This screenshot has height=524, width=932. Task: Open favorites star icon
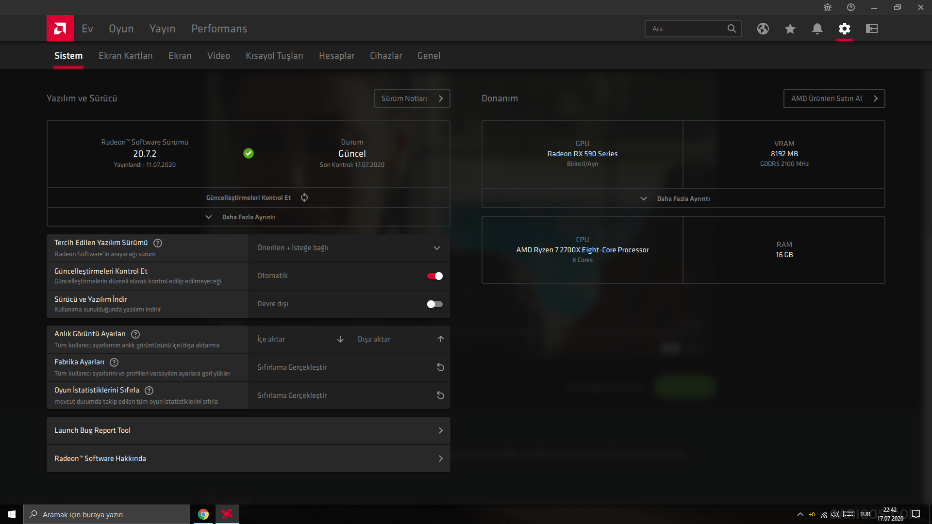pos(790,29)
